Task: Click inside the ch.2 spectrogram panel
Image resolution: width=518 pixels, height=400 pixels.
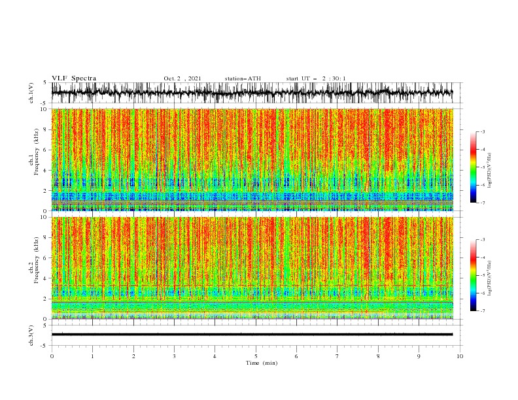Action: [252, 268]
